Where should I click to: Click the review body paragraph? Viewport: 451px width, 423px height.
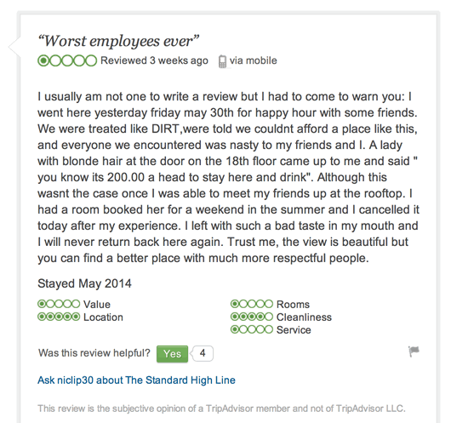(228, 177)
